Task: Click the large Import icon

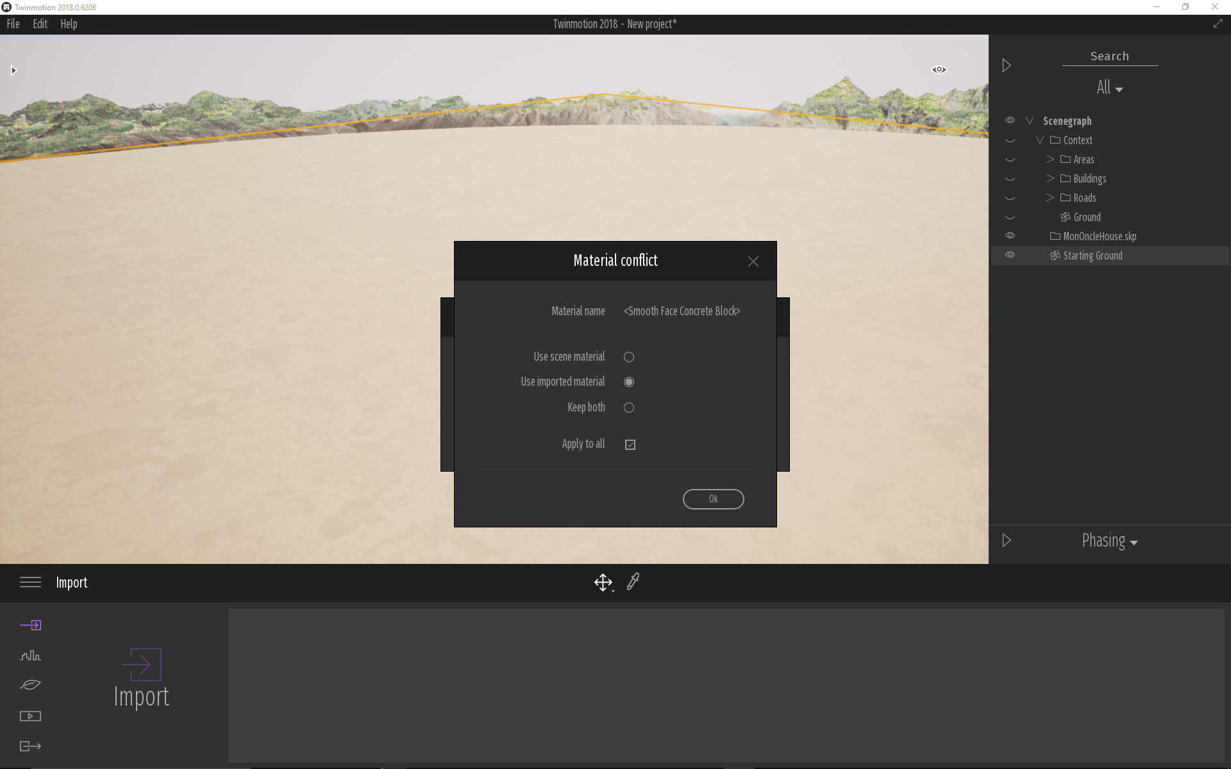Action: 142,664
